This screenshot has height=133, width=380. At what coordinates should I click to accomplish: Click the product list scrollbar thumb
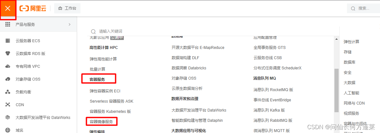336,90
